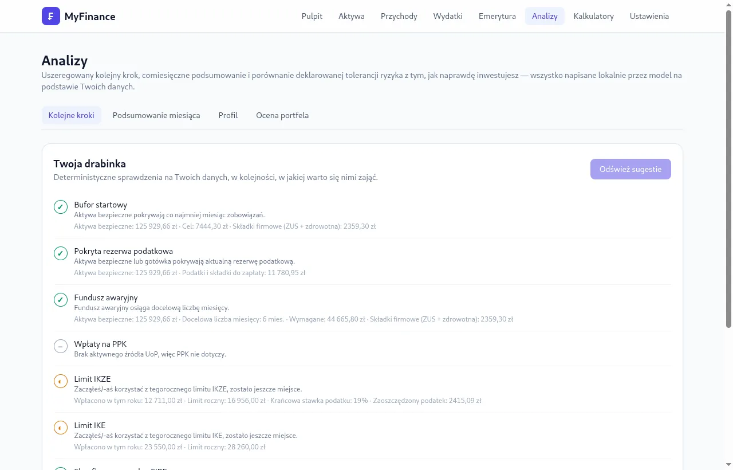Click the green check icon for Fundusz awaryjny
733x470 pixels.
(61, 300)
